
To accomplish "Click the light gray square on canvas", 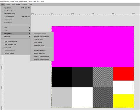I will (62, 98).
